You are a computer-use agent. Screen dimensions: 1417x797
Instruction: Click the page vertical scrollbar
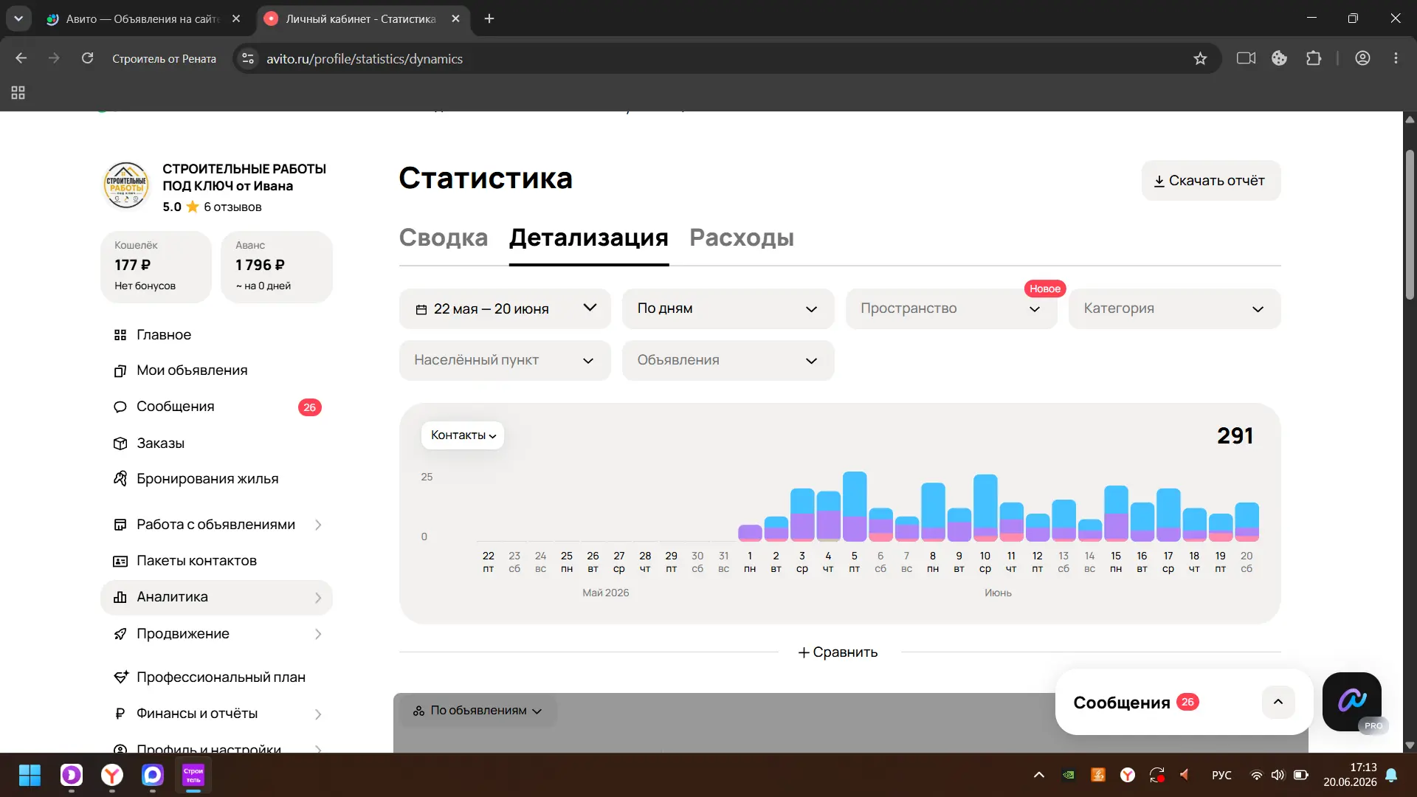tap(1410, 225)
